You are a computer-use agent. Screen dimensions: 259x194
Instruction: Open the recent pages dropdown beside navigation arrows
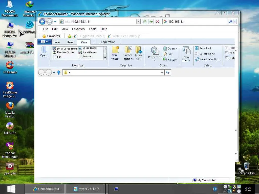coord(55,22)
